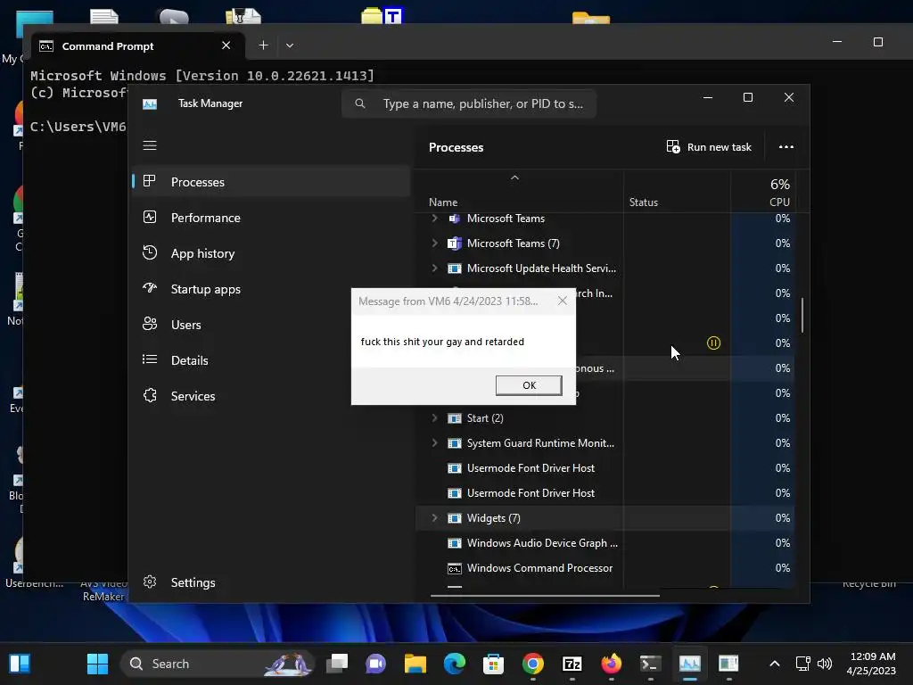Open the Windows Start menu
This screenshot has height=685, width=913.
(x=97, y=664)
